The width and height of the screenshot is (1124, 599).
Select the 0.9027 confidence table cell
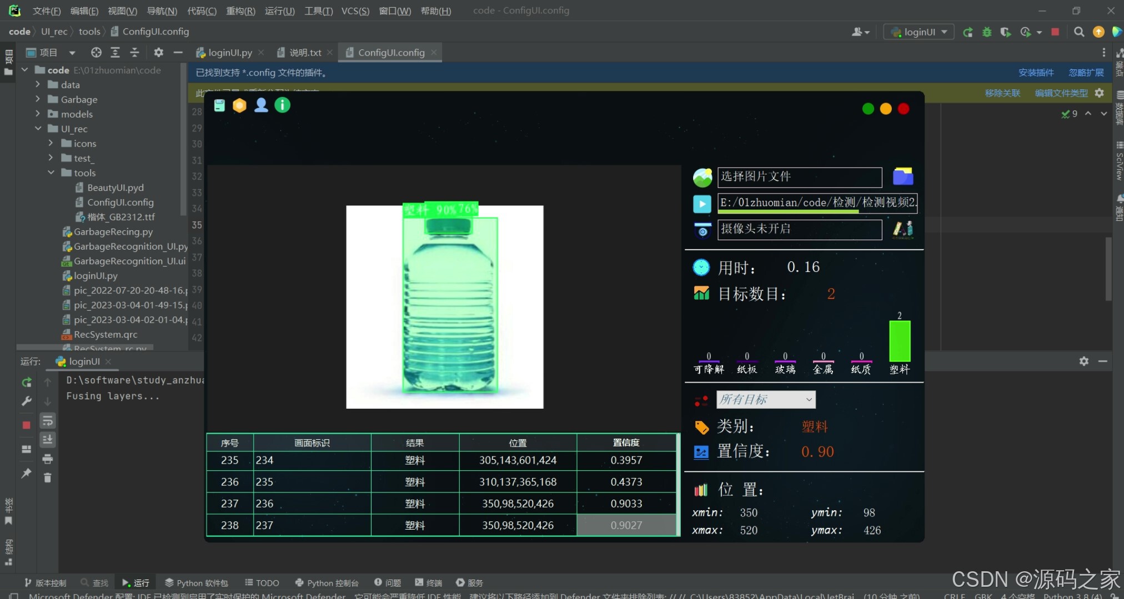626,525
